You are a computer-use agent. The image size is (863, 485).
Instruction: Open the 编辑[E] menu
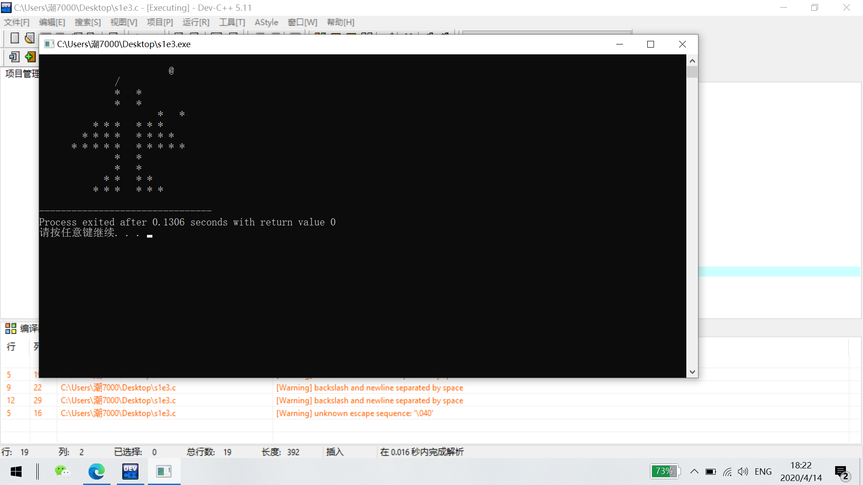point(52,22)
